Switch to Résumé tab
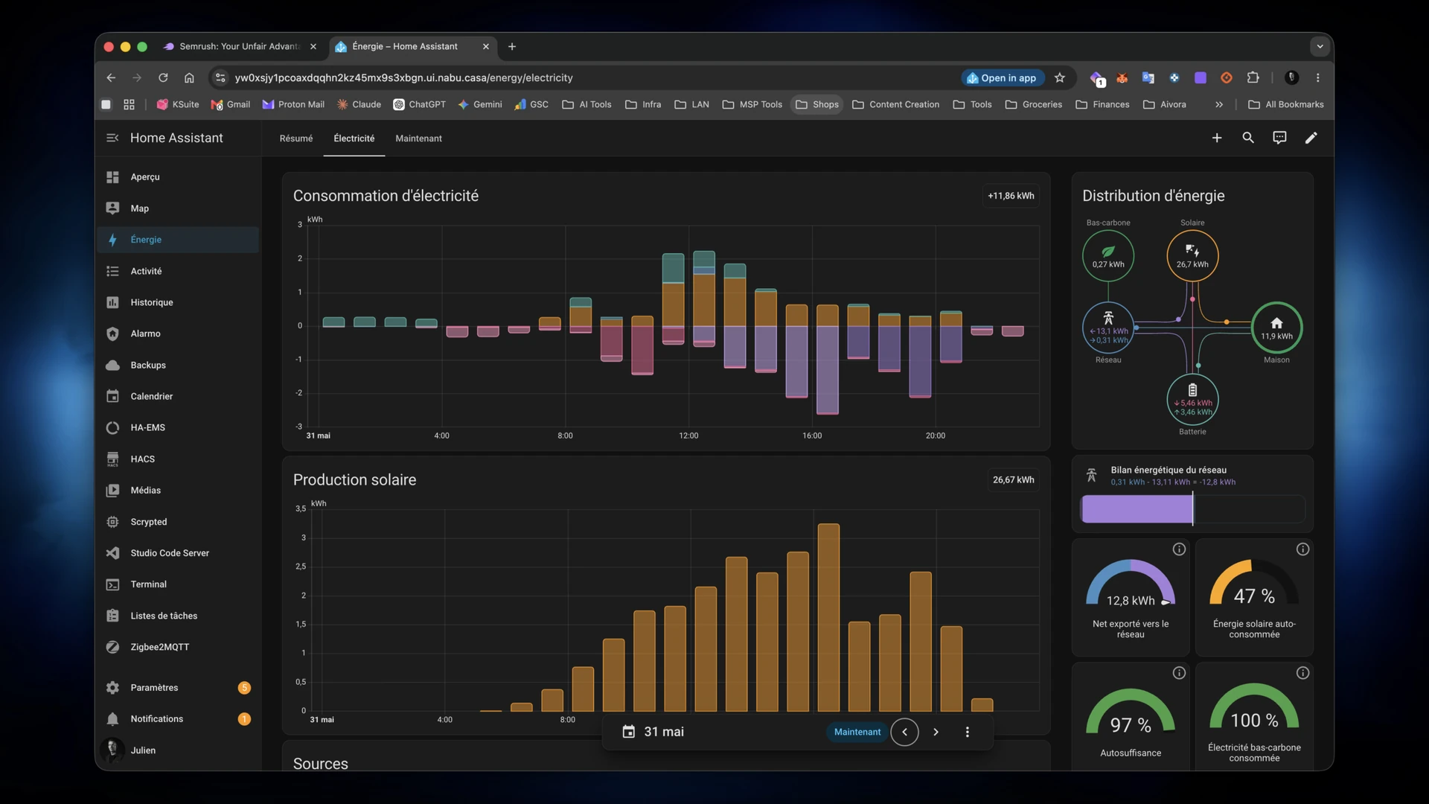Screen dimensions: 1429x804 pyautogui.click(x=296, y=138)
